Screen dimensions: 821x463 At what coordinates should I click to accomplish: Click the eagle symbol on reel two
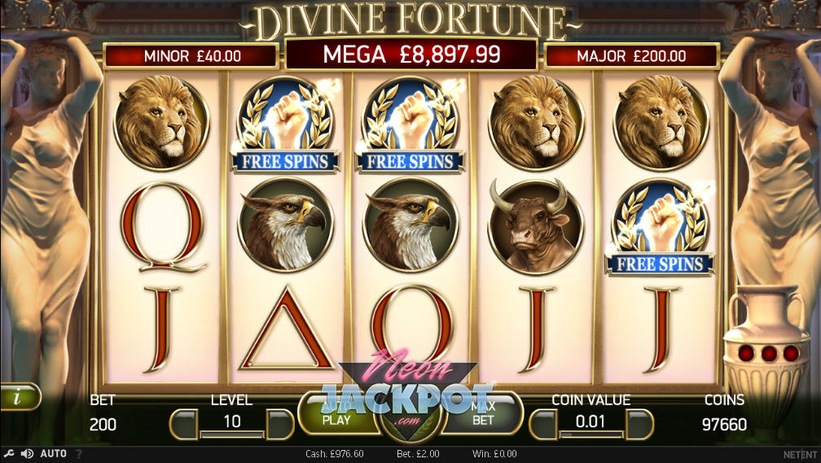286,224
